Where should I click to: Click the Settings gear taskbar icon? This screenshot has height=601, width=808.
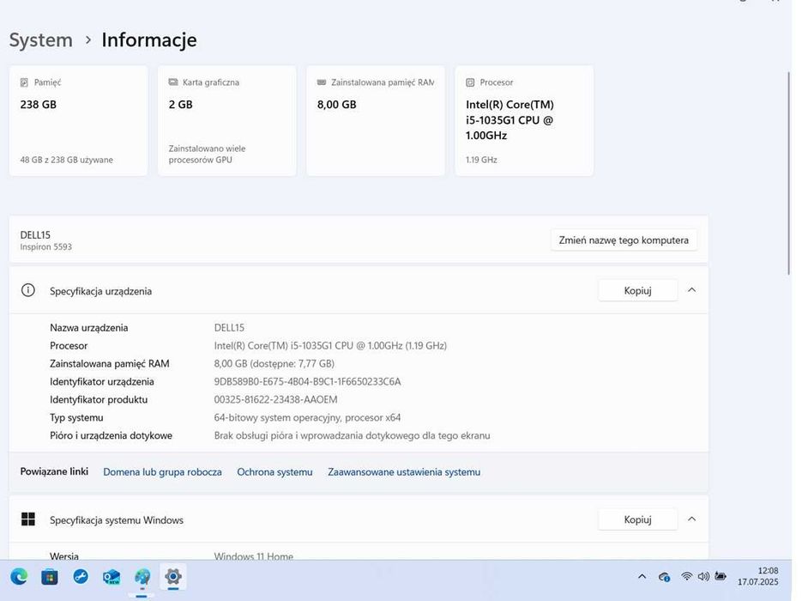pos(173,576)
